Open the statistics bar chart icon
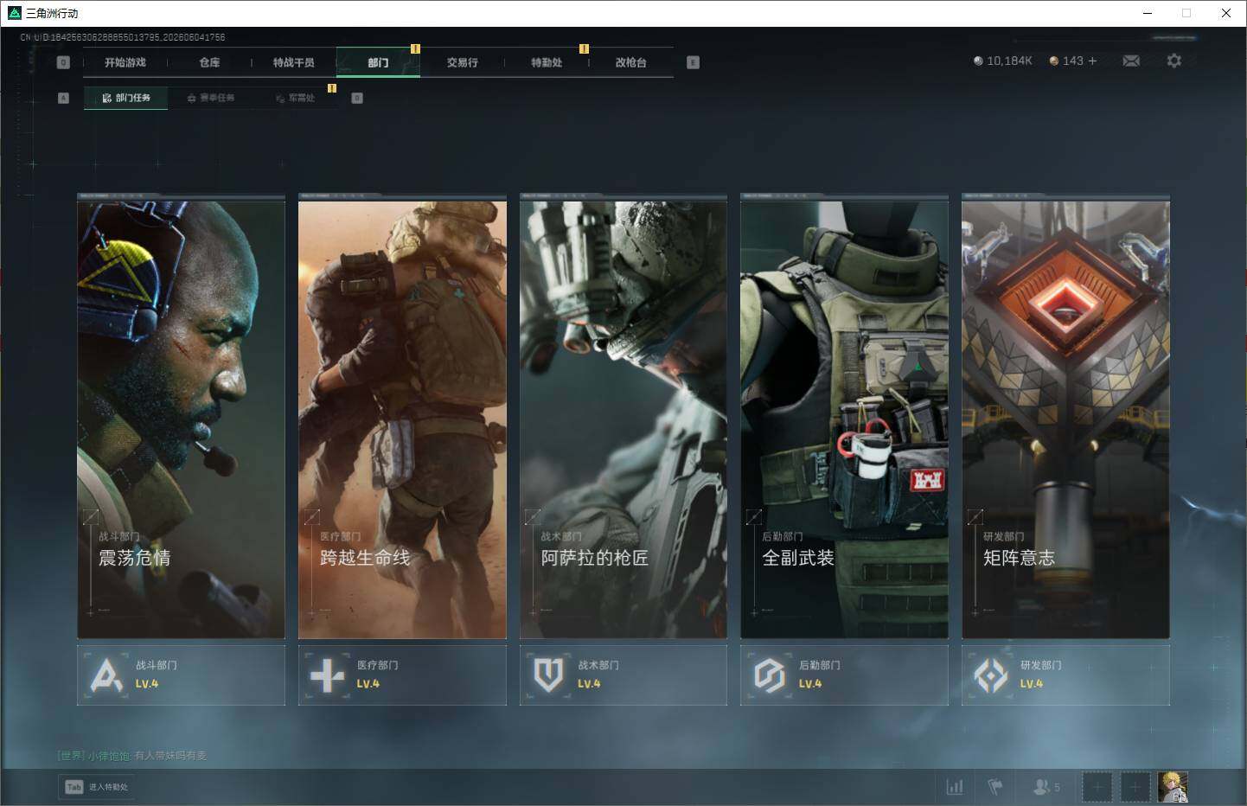The image size is (1247, 806). (x=955, y=787)
